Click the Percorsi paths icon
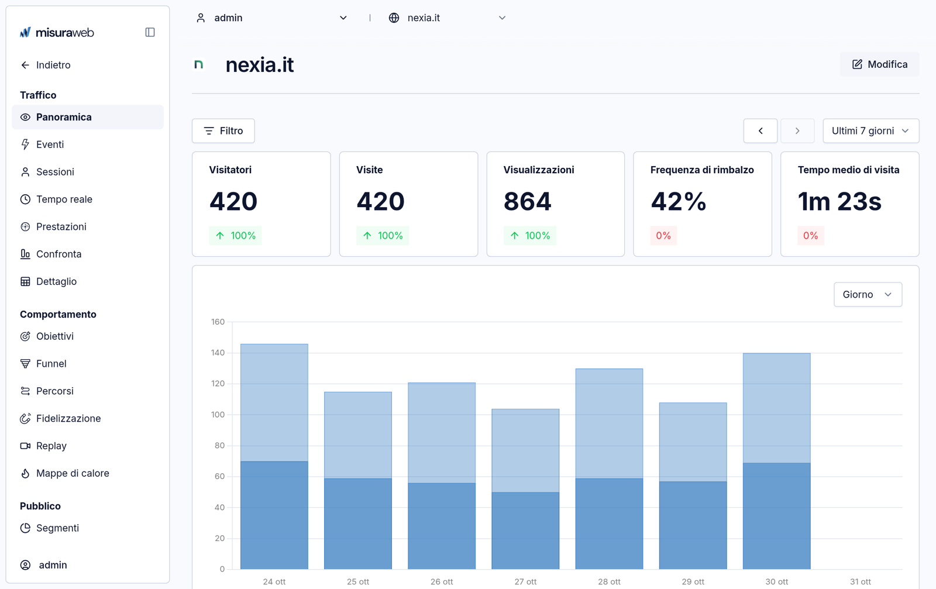The image size is (936, 589). 25,391
